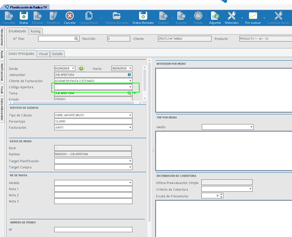Expand the Medio dropdown under TRP
292x237 pixels.
251,127
